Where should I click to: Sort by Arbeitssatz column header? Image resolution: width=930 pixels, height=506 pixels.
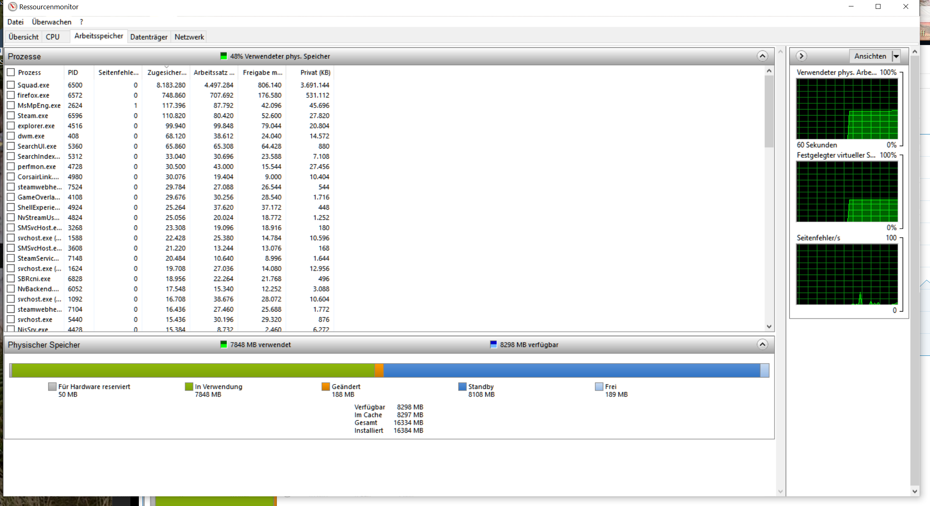tap(214, 72)
